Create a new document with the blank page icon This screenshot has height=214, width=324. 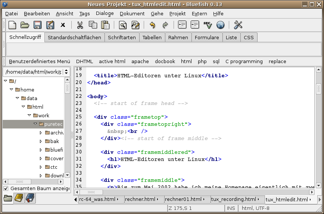click(x=12, y=25)
